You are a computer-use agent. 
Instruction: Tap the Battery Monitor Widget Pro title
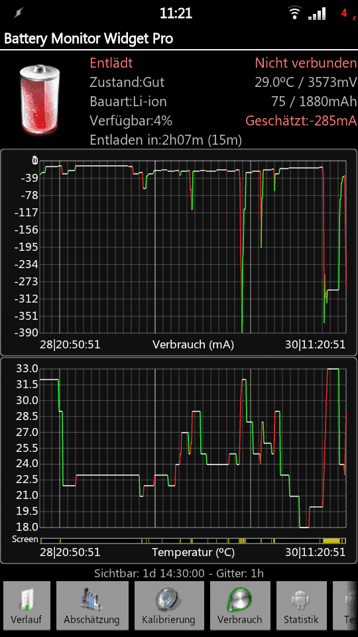88,39
